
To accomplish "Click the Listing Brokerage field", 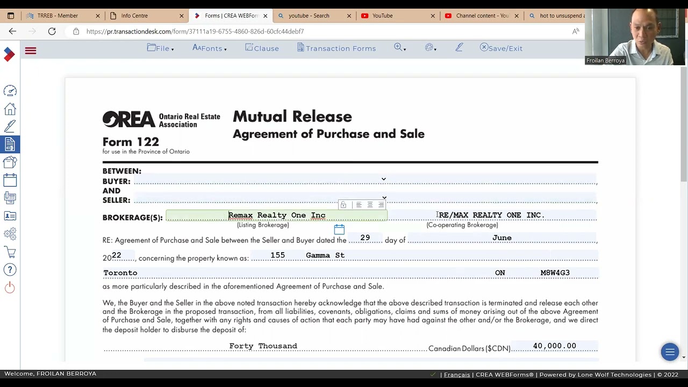I will pyautogui.click(x=276, y=216).
